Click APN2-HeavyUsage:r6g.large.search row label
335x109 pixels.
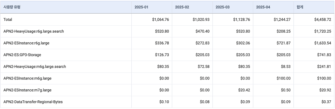33,31
